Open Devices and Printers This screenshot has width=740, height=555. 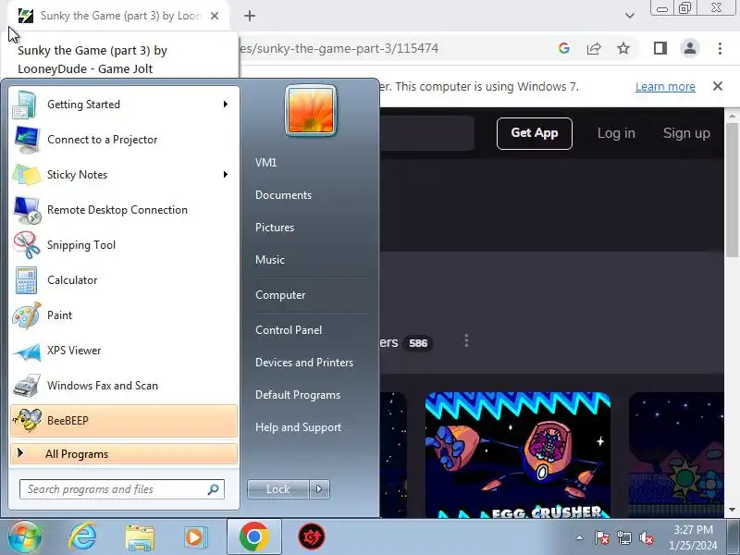(x=304, y=363)
